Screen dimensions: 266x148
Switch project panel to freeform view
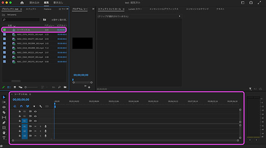pos(21,87)
